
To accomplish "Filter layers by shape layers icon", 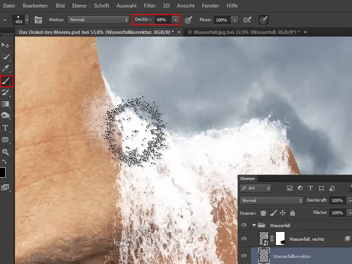I will (x=321, y=188).
